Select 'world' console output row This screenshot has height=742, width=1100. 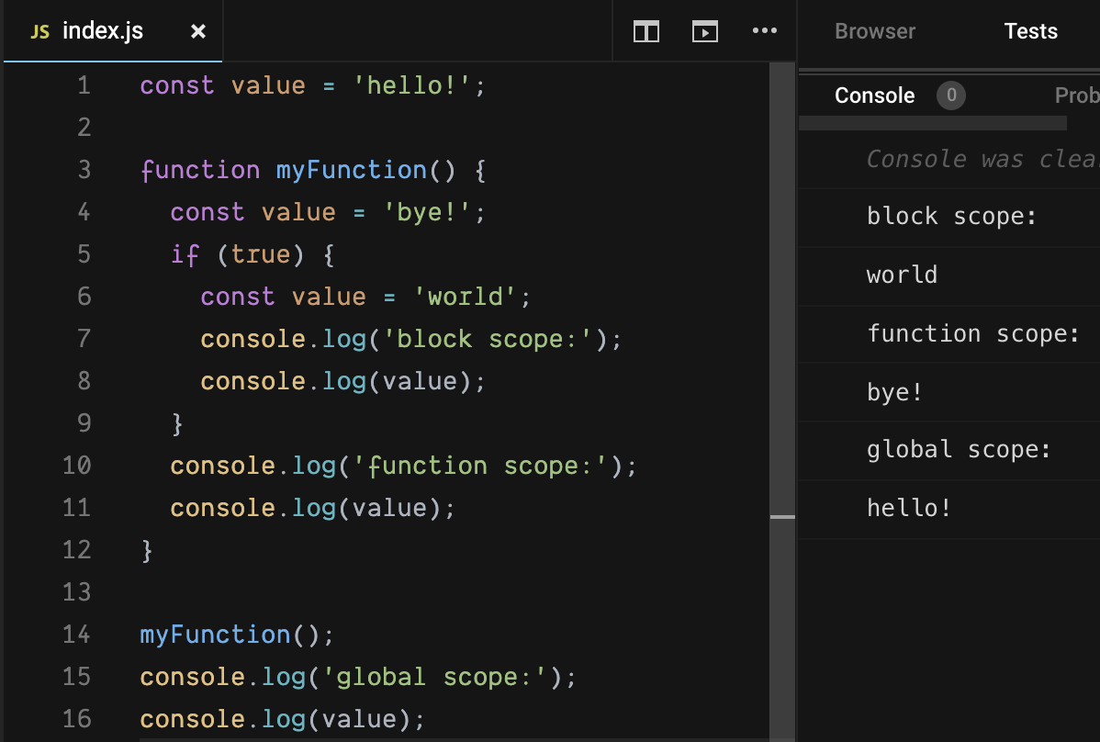(949, 275)
